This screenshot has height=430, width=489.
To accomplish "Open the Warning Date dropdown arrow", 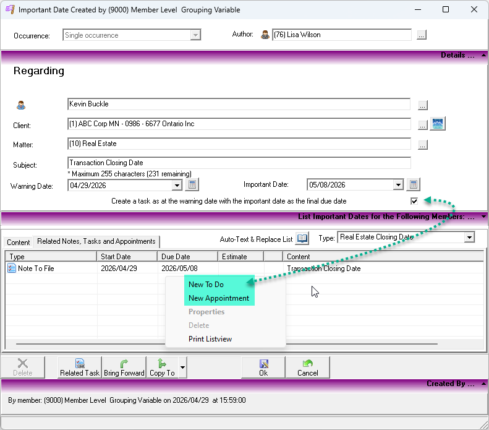I will click(x=177, y=186).
